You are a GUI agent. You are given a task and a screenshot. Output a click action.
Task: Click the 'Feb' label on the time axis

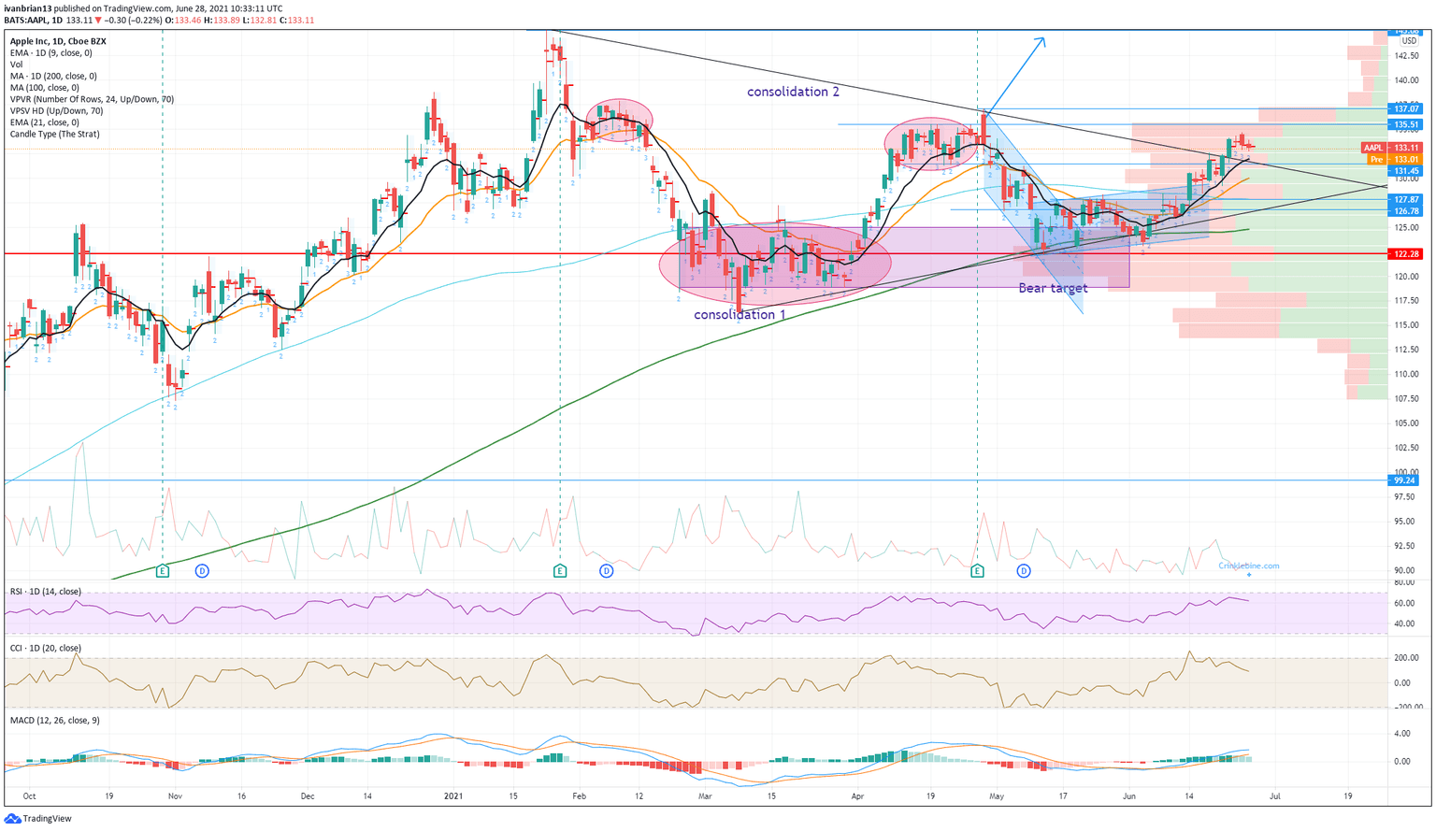pyautogui.click(x=579, y=796)
